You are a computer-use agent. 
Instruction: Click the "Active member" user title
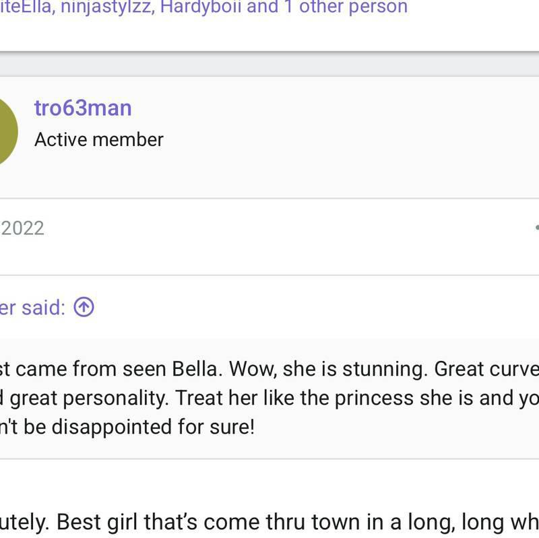pos(99,139)
